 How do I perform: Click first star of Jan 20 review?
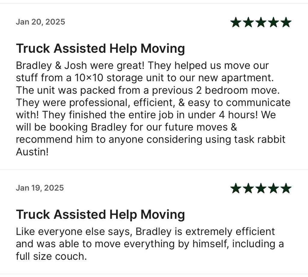(x=236, y=22)
